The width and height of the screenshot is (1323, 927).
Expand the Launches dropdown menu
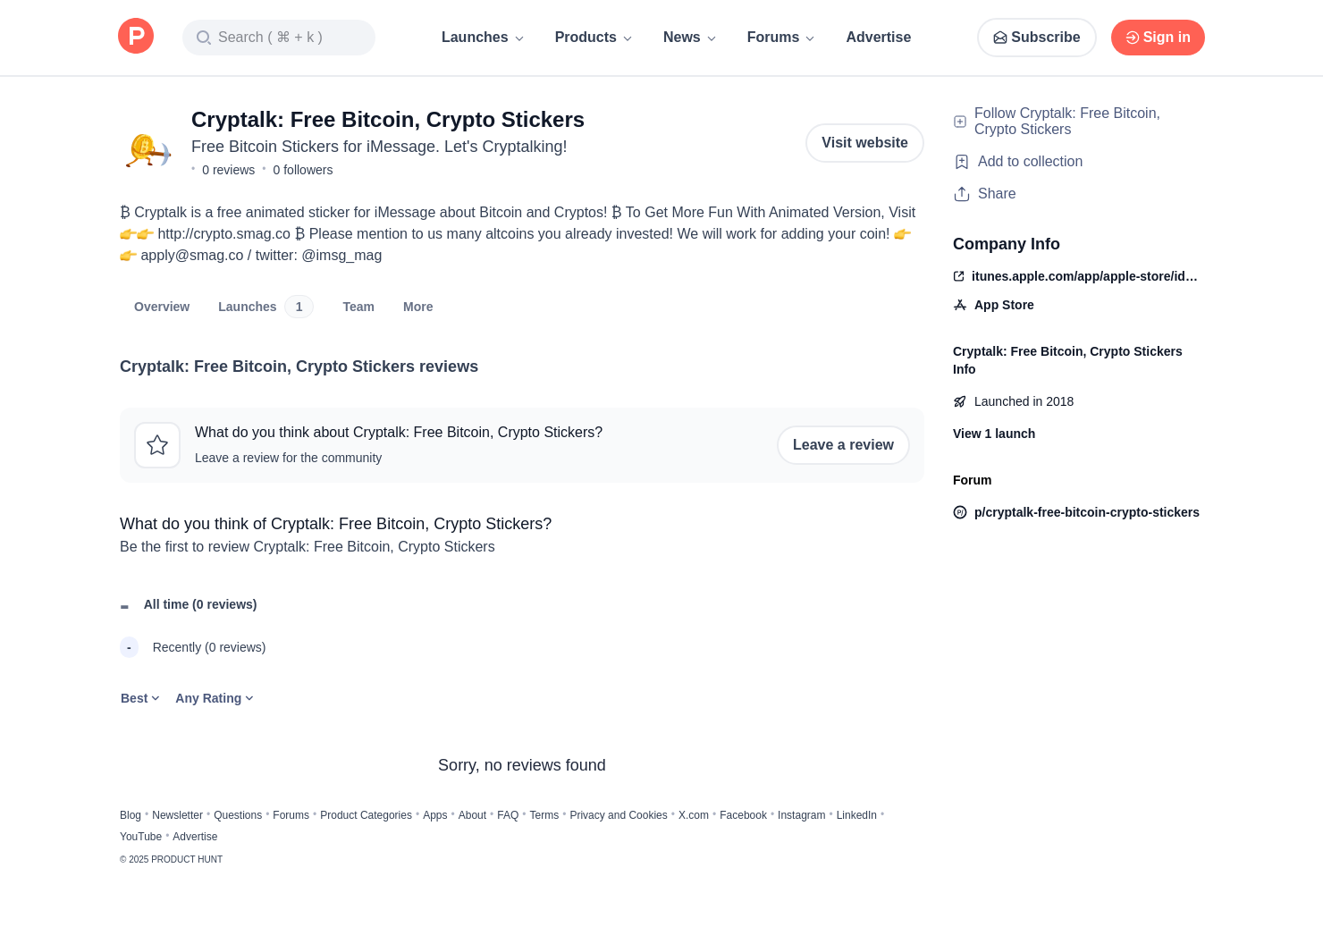coord(483,38)
